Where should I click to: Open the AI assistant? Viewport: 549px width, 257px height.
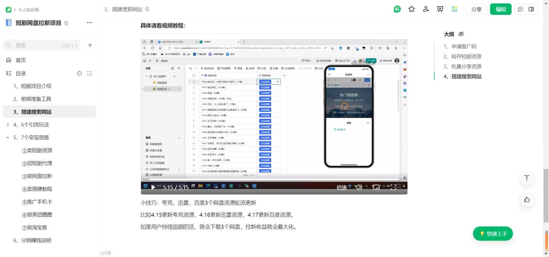[396, 9]
